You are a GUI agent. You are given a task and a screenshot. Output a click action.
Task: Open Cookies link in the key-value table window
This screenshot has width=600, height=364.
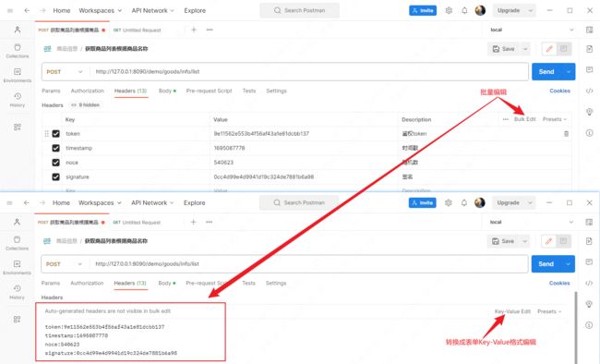click(559, 91)
